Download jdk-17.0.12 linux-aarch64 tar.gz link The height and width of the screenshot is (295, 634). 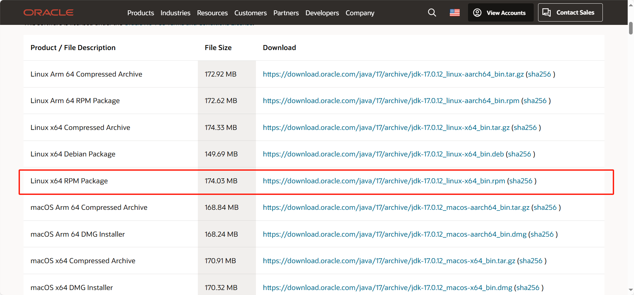[393, 74]
